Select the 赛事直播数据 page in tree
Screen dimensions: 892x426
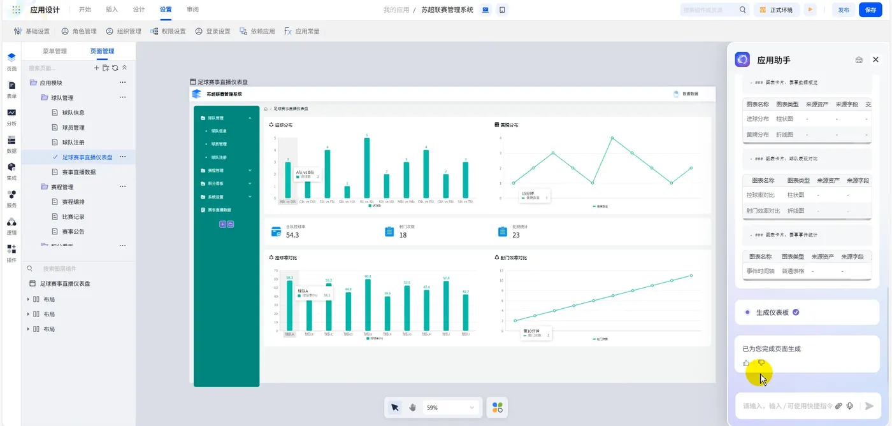click(79, 172)
